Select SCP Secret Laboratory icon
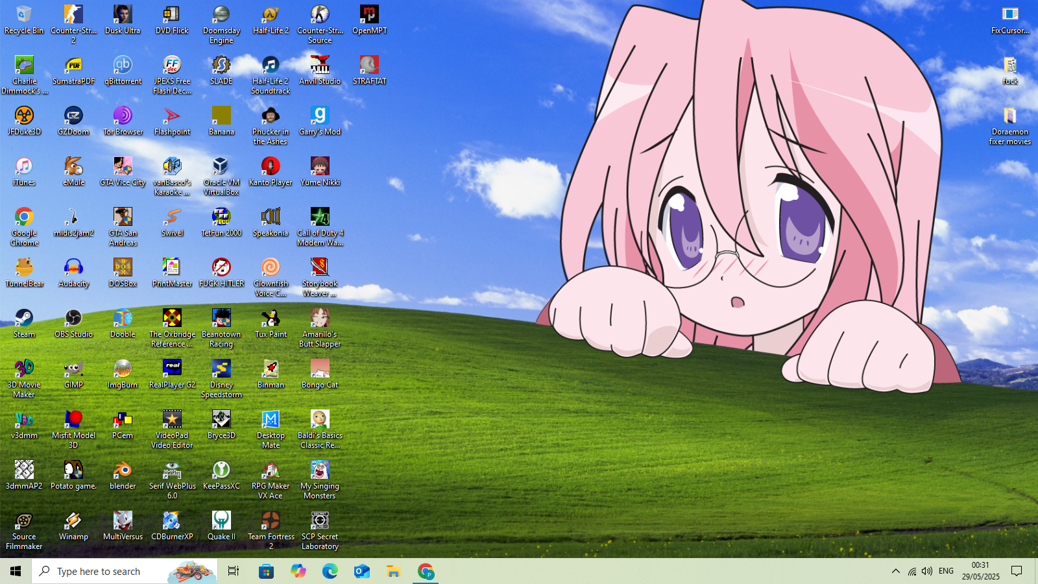The image size is (1038, 584). click(320, 531)
